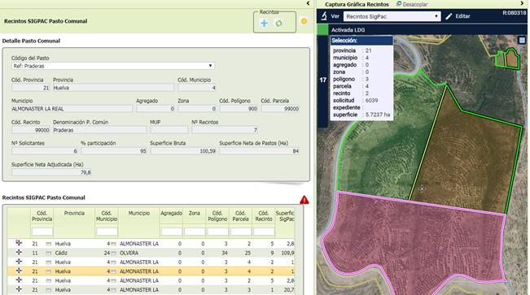
Task: Click the Superficie Neta Adjudicada field 79,8
Action: click(x=51, y=172)
